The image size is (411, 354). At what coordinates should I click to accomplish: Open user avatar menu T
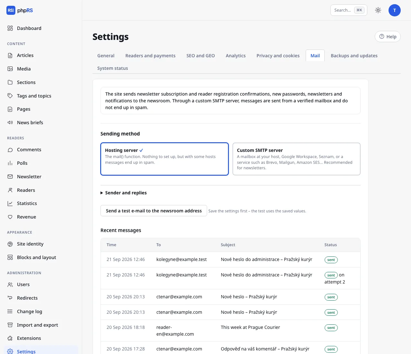[395, 10]
